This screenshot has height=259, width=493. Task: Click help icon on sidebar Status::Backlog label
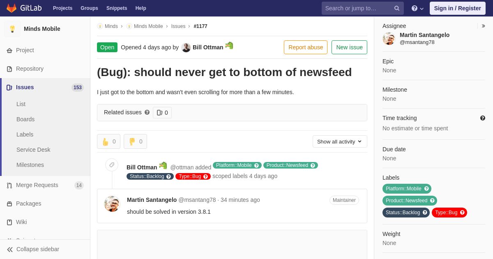(425, 213)
